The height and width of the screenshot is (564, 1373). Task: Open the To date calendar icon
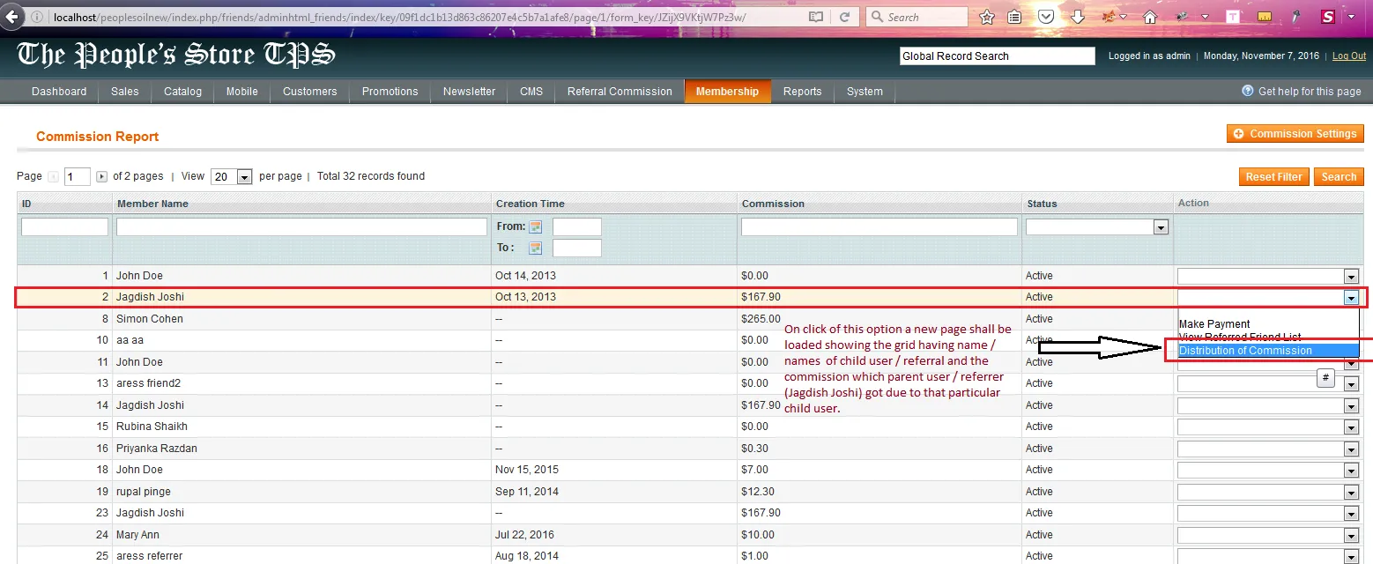[x=535, y=249]
